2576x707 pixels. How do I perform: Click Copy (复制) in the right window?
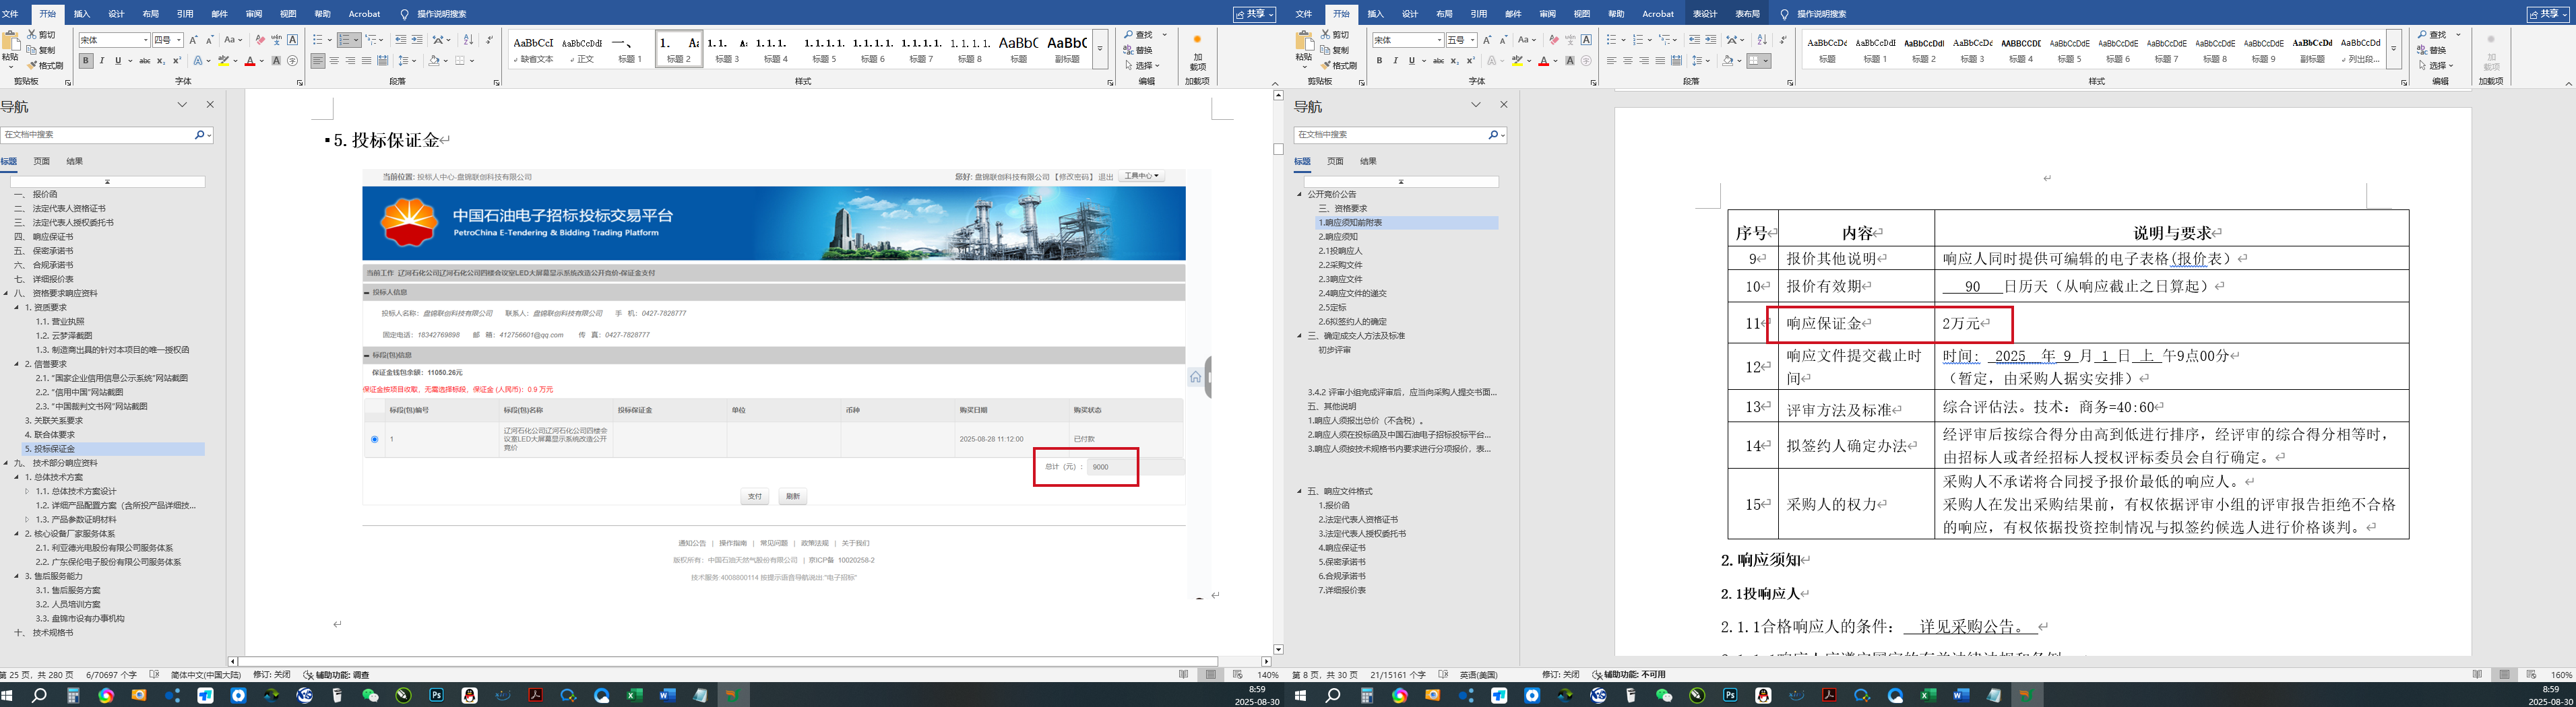(x=1335, y=50)
